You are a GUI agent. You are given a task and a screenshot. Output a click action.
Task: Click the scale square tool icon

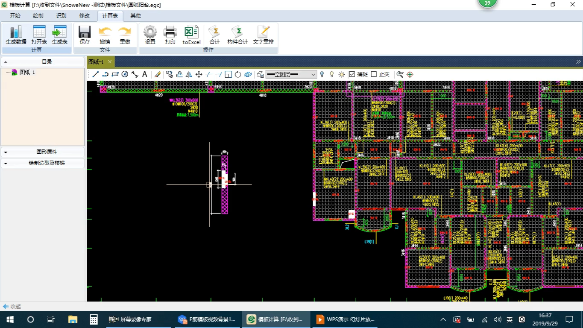click(228, 74)
